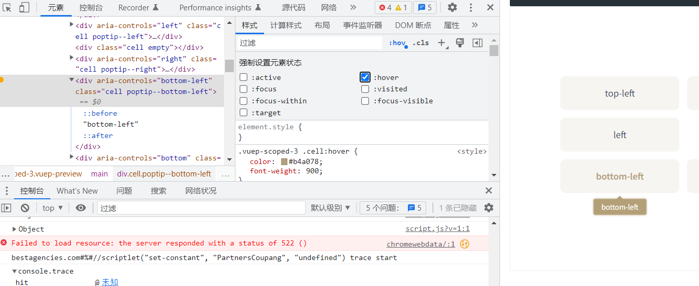
Task: Show the console sidebar icon
Action: pos(6,208)
